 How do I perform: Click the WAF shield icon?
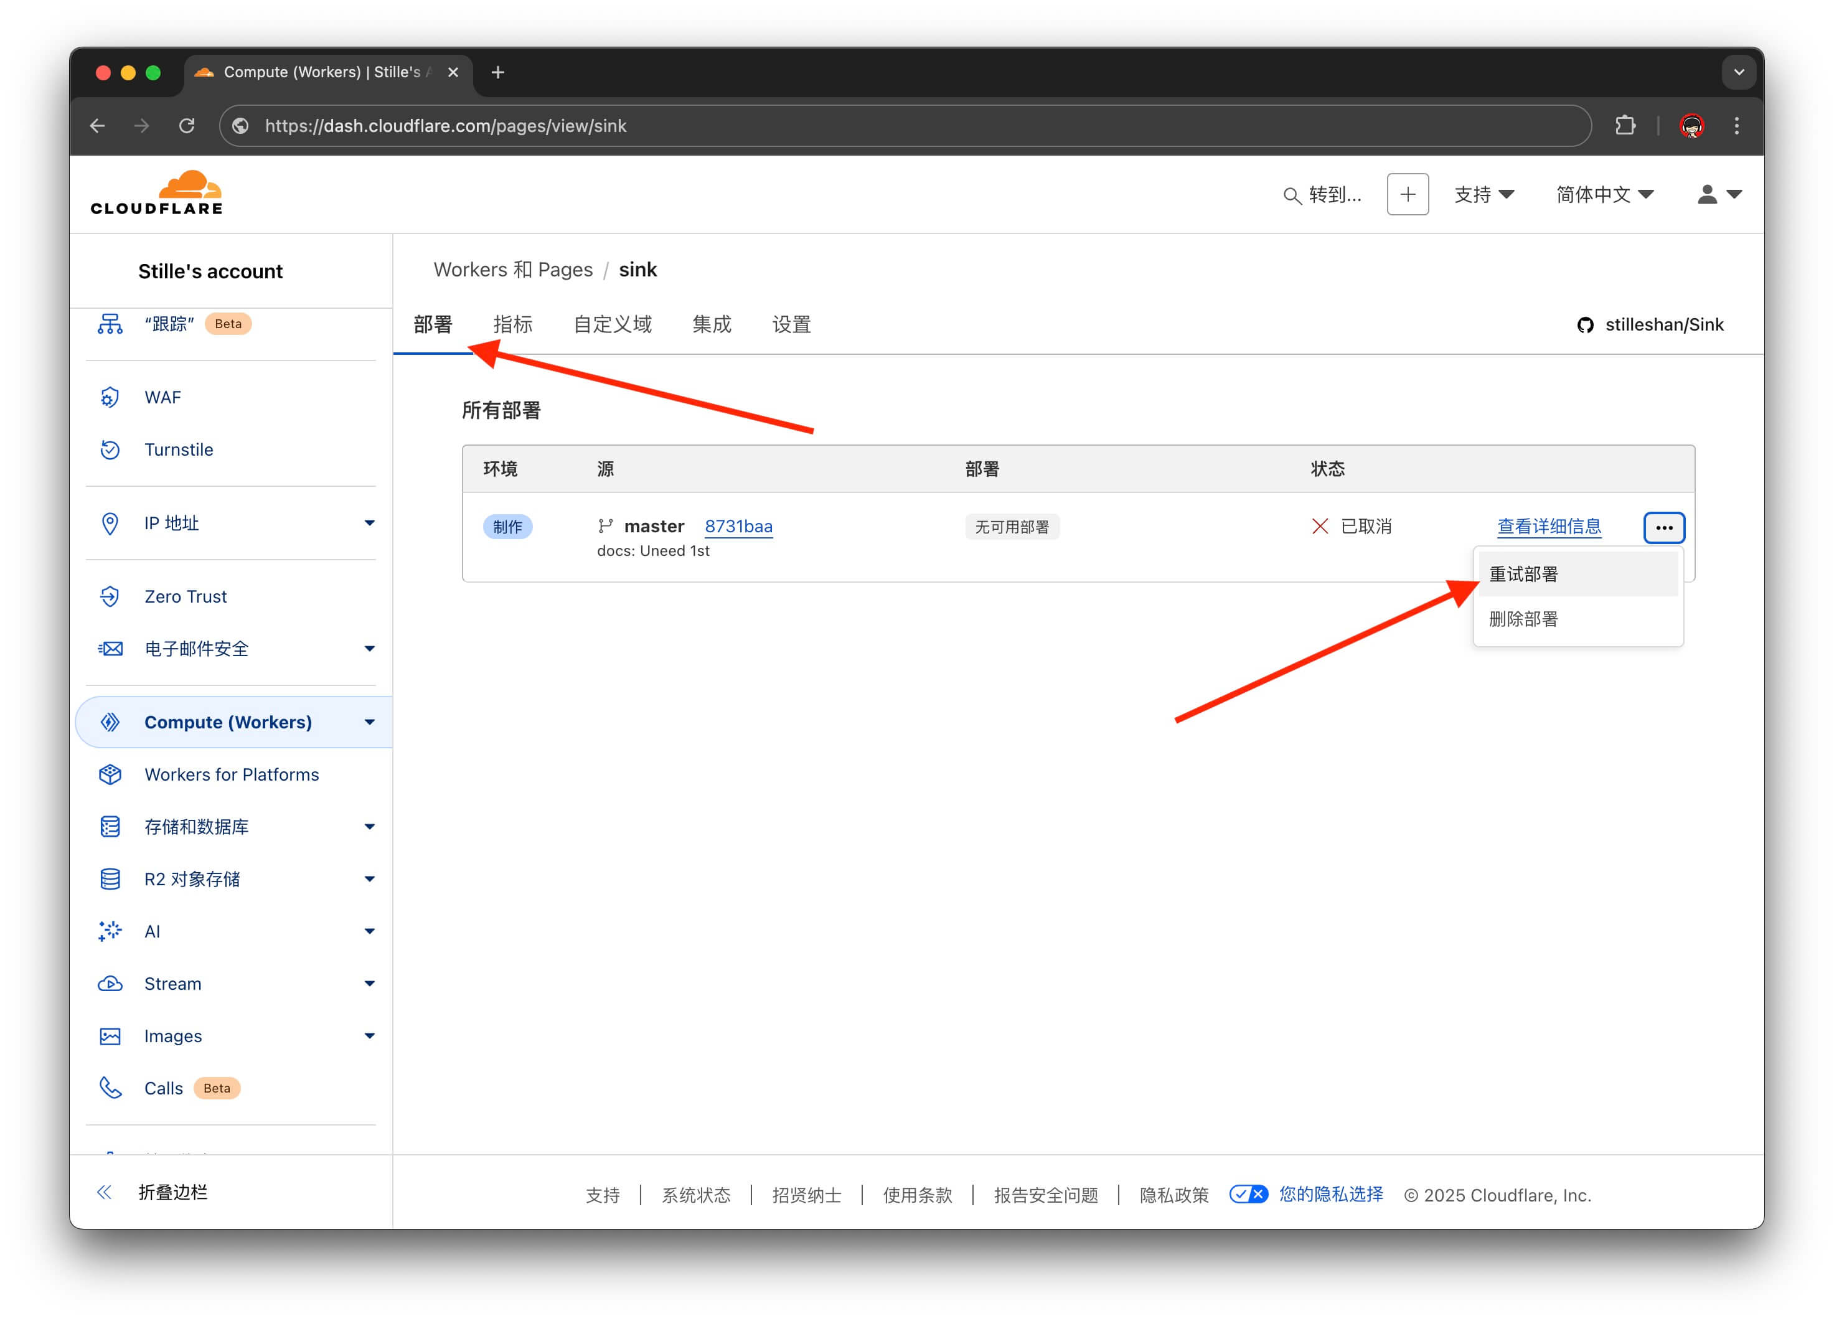110,397
